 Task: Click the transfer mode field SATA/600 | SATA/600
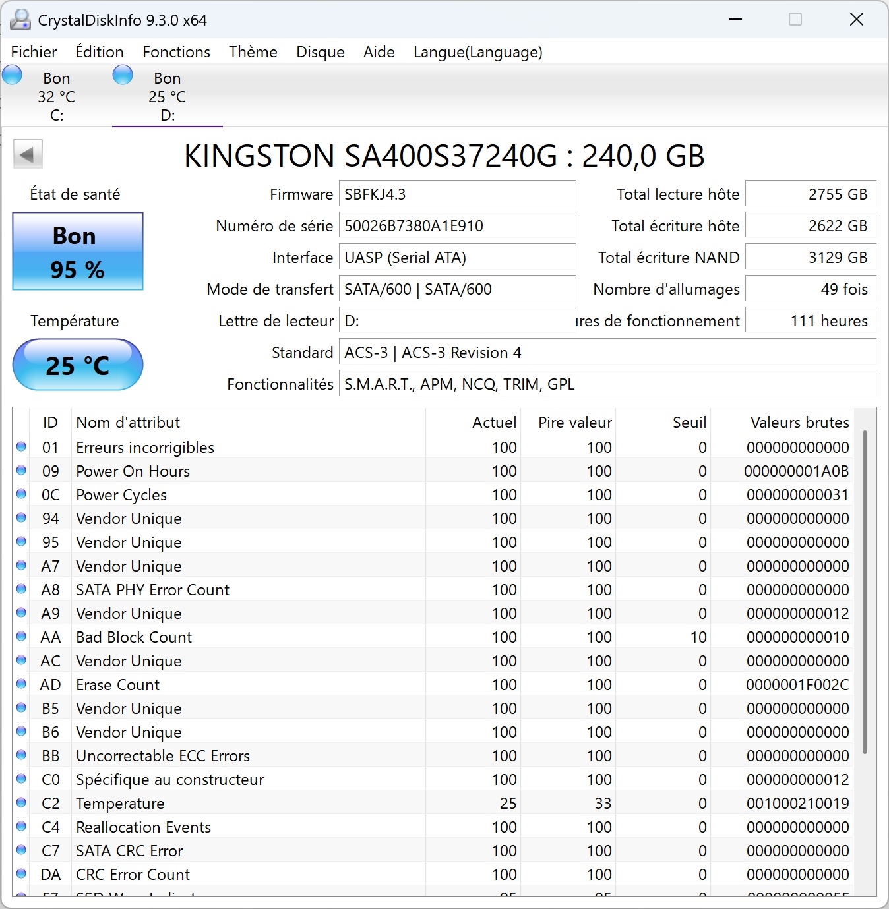(457, 289)
